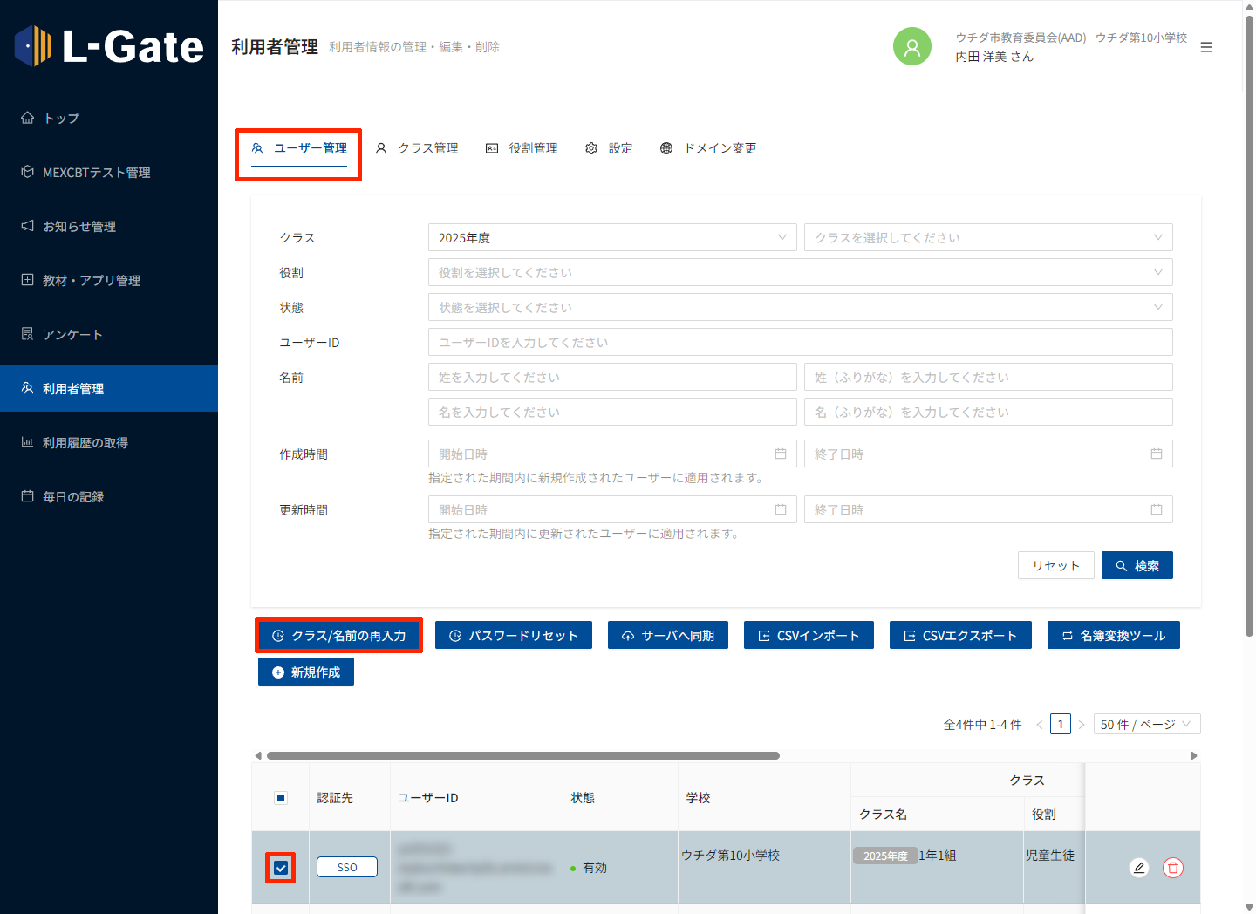Open the calendar icon in 作成時間 開始日時 field
The width and height of the screenshot is (1256, 914).
tap(781, 454)
